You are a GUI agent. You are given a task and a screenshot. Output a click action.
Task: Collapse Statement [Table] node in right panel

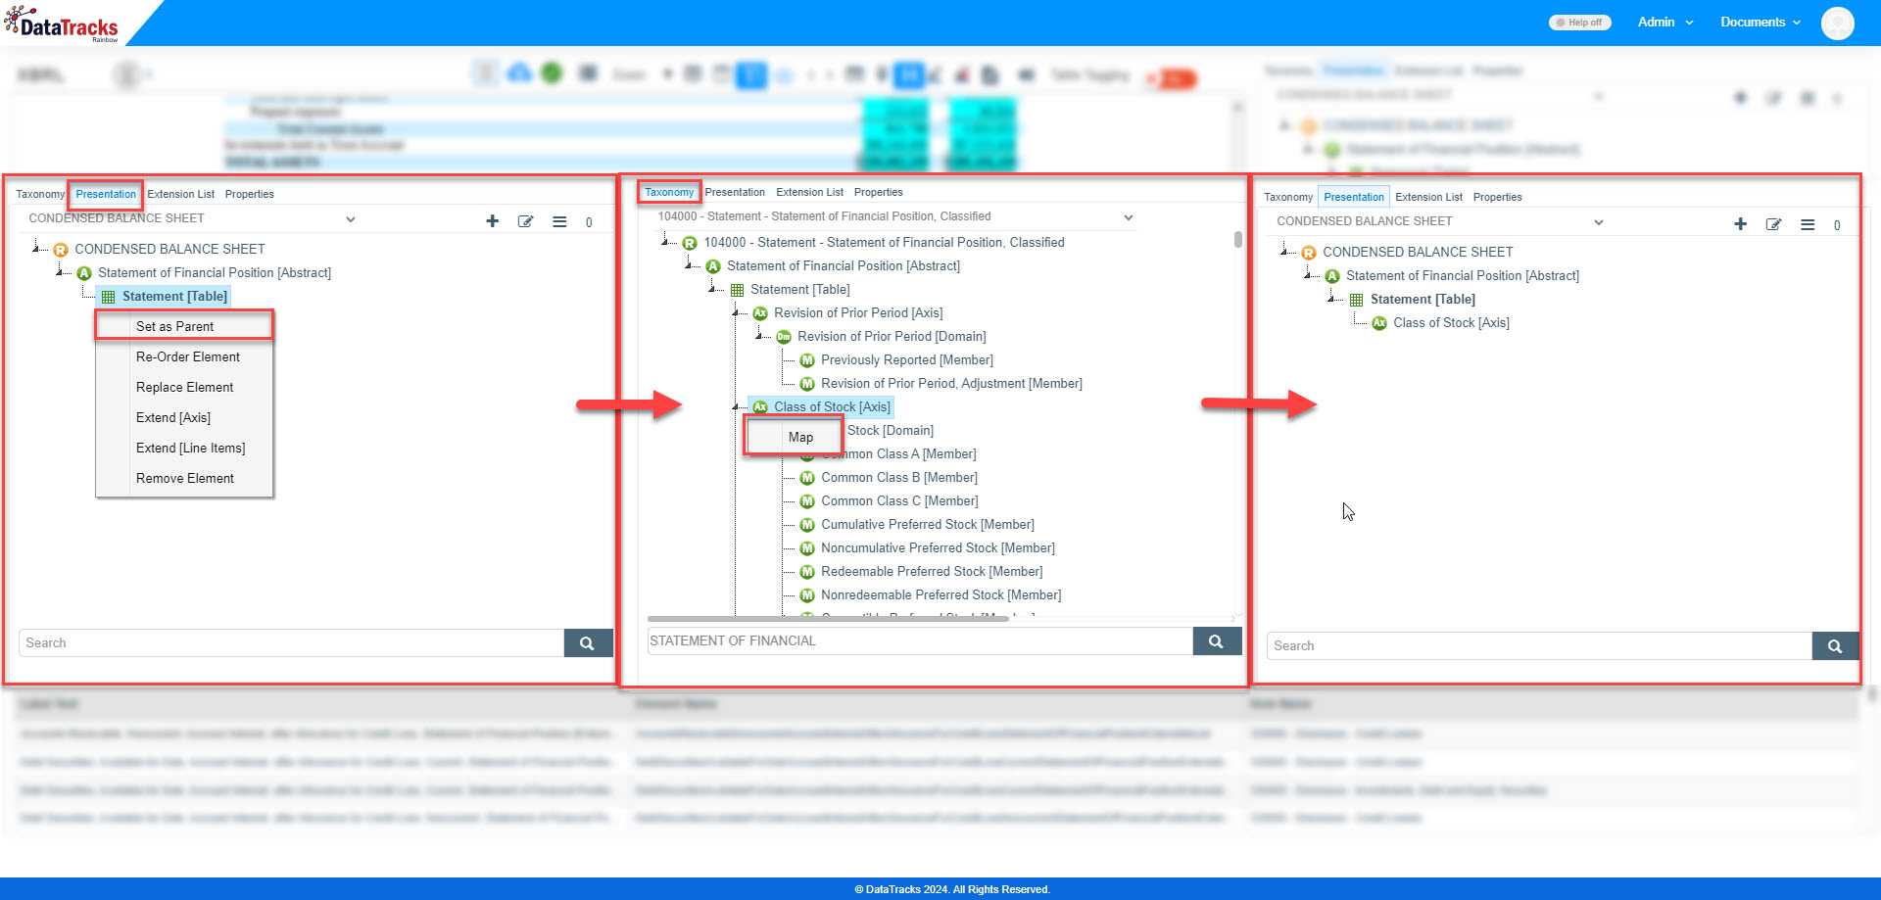pyautogui.click(x=1331, y=299)
